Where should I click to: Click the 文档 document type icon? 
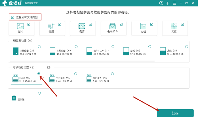pyautogui.click(x=143, y=26)
